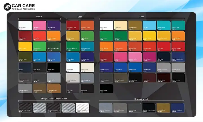Pick the Matte Pink swatch
Image resolution: width=203 pixels, height=122 pixels.
click(39, 25)
